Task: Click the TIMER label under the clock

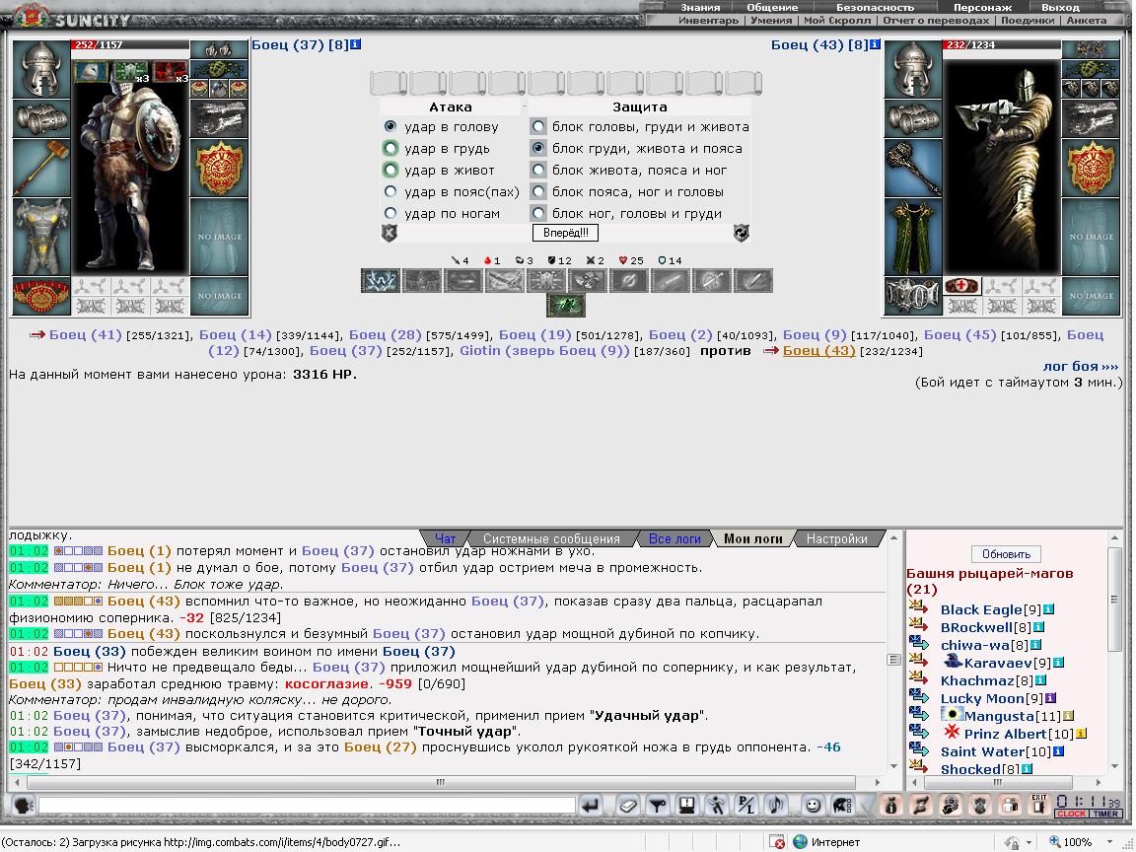Action: coord(1104,814)
